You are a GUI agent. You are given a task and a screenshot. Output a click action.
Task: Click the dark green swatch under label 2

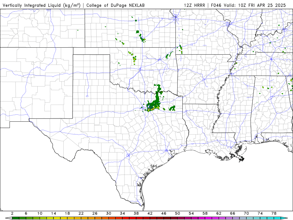click(x=15, y=218)
